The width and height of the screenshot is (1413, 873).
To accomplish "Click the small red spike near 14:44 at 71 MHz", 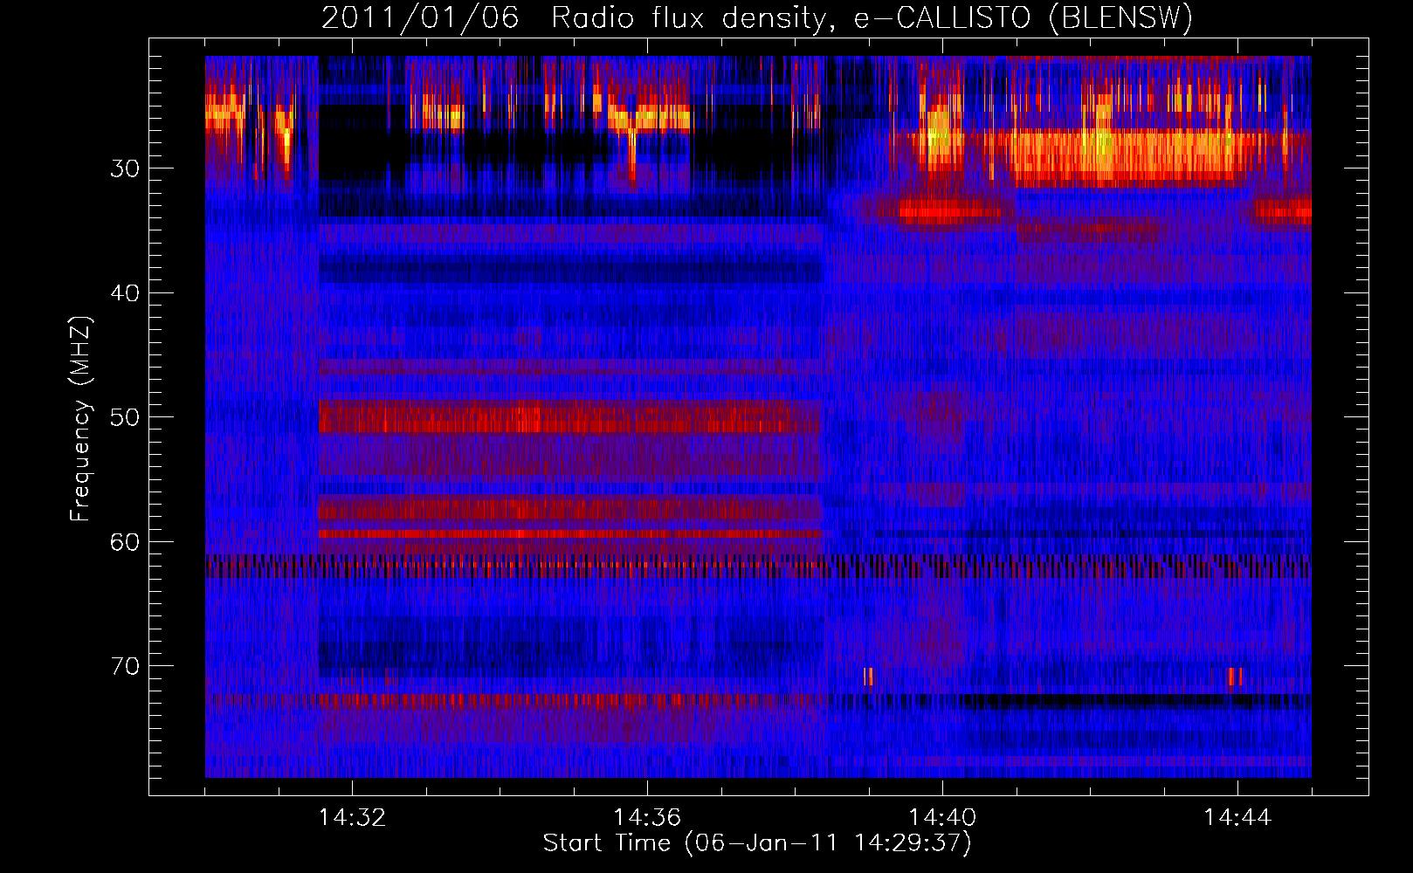I will (x=1235, y=677).
